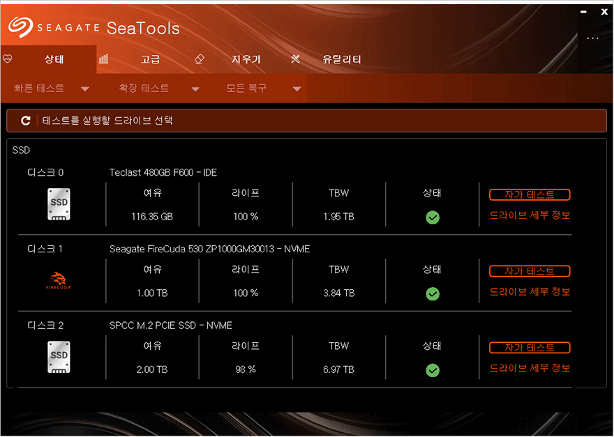
Task: Open 드라이브 세부 정보 for 디스크 1
Action: [x=530, y=292]
